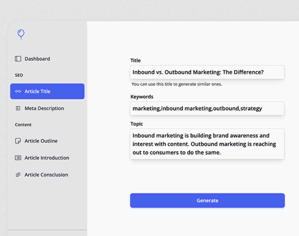
Task: Click the title helper text below field
Action: [x=177, y=84]
